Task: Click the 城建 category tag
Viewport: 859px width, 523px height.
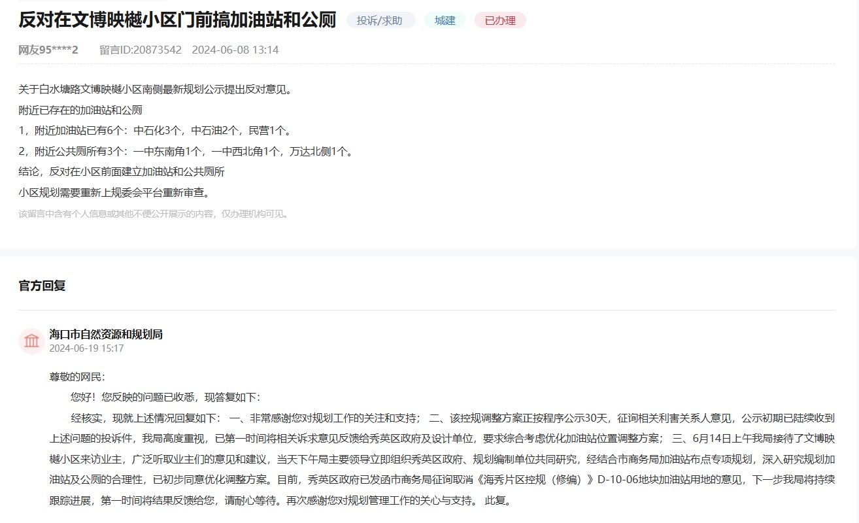Action: [x=445, y=20]
